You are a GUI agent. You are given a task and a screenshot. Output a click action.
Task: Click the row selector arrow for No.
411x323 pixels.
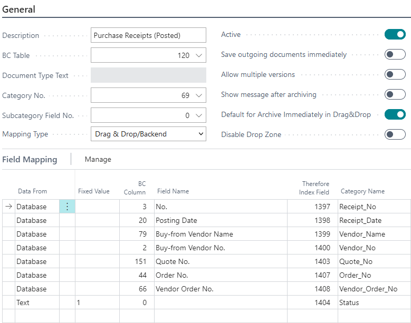(8, 207)
